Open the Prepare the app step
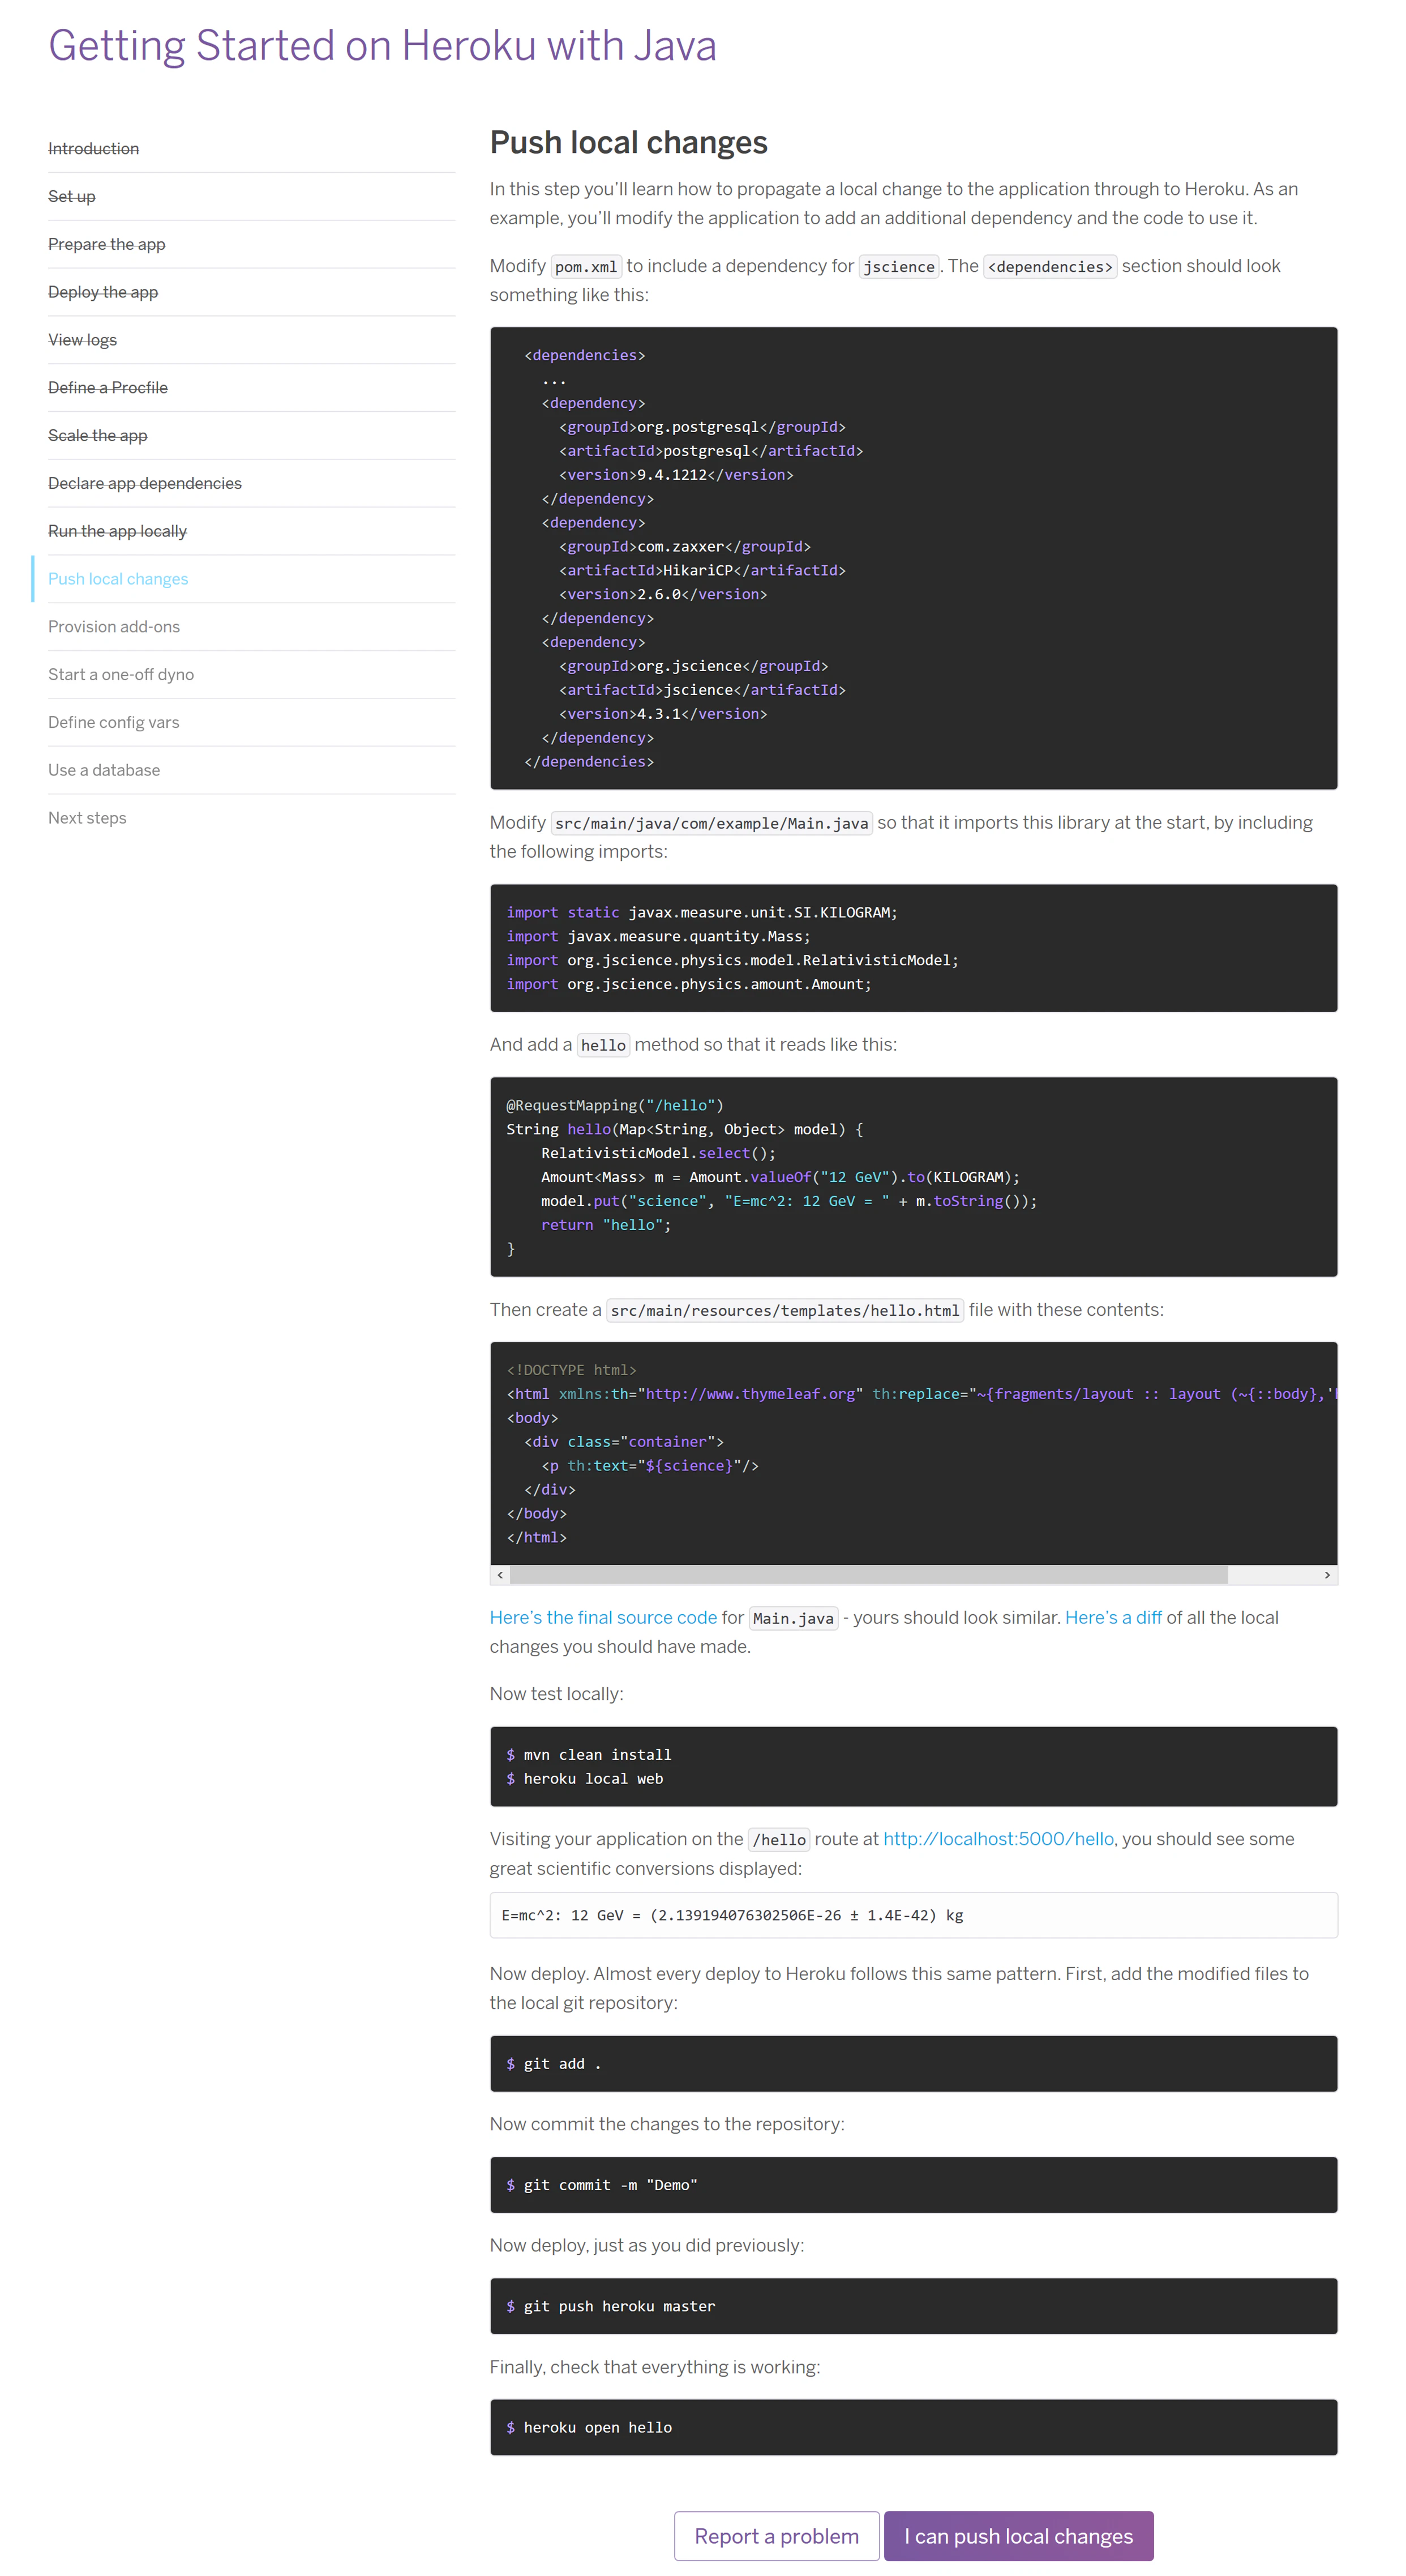Screen dimensions: 1406x2576 click(x=107, y=244)
